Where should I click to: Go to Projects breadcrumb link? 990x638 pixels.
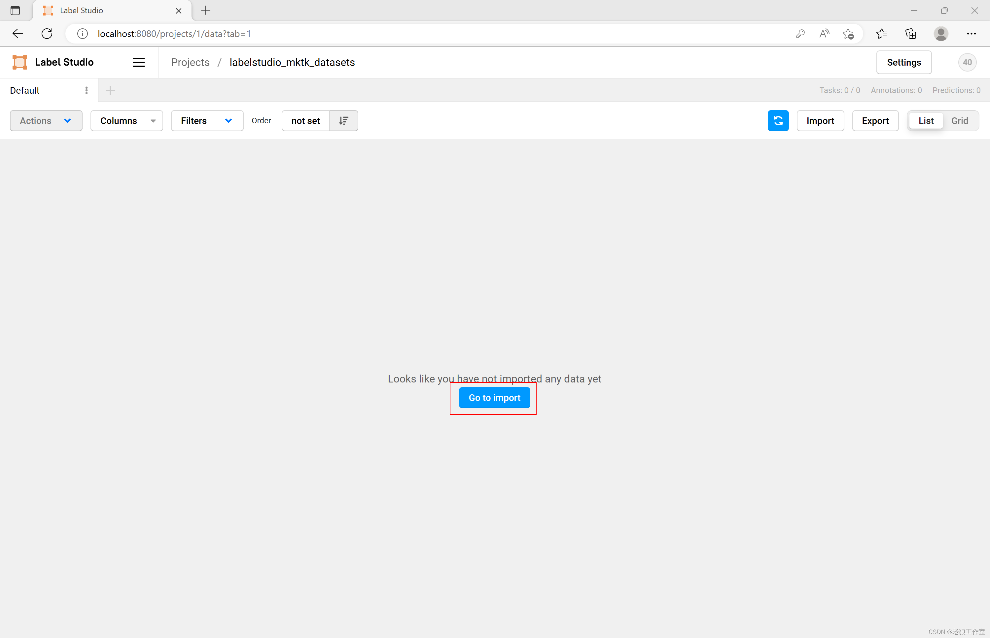pos(190,62)
